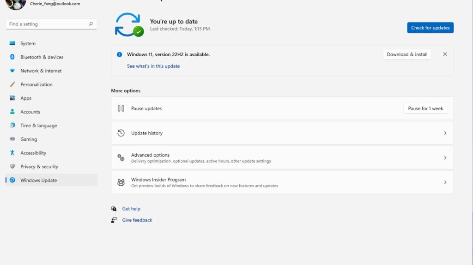
Task: Click the Accounts person icon
Action: click(12, 112)
